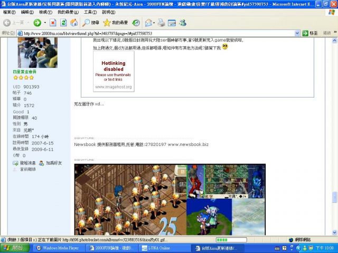Open the Tools (工具) menu
Image resolution: width=338 pixels, height=253 pixels.
point(90,12)
